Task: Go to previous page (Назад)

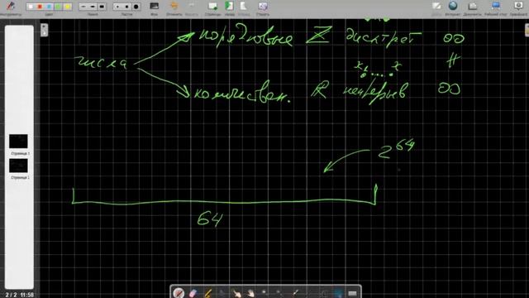Action: coord(230,6)
